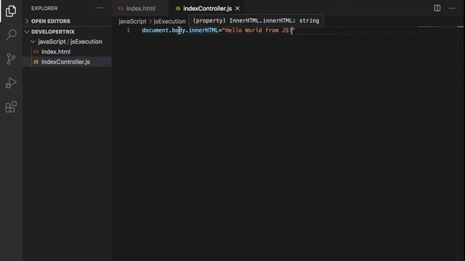Open index.html from the explorer tree
Viewport: 465px width, 261px height.
[67, 51]
